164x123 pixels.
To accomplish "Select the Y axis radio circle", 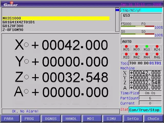I will tap(26, 61).
